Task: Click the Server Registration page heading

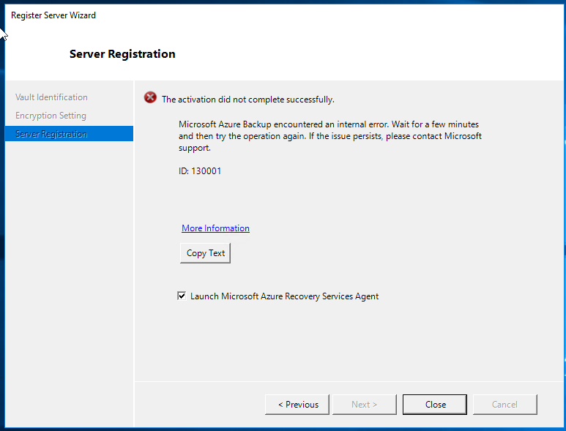Action: [122, 54]
